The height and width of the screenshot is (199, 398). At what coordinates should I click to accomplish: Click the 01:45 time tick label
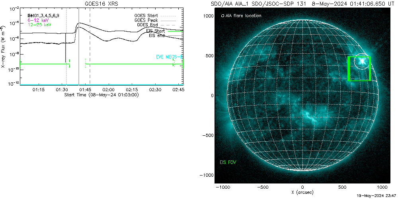85,90
